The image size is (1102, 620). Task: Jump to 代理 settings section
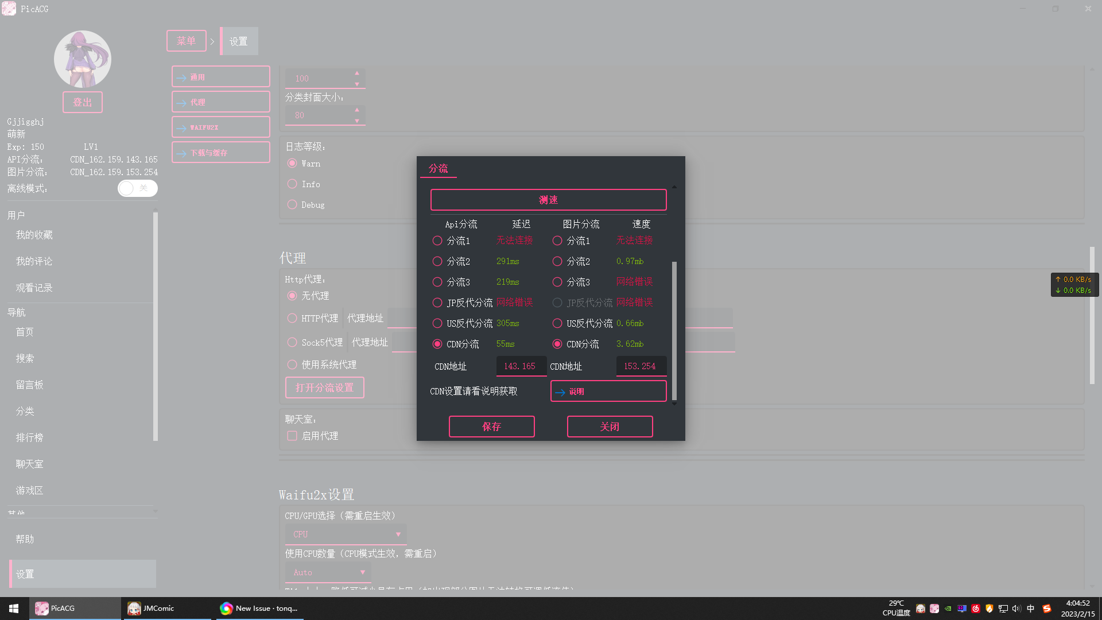point(221,102)
